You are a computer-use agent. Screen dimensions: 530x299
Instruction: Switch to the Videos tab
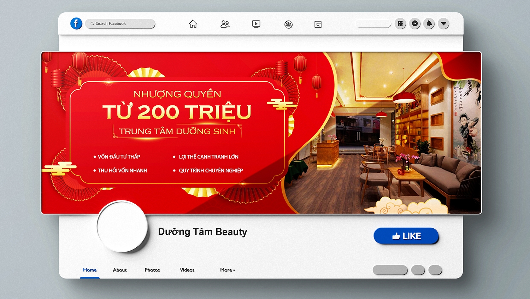point(187,270)
